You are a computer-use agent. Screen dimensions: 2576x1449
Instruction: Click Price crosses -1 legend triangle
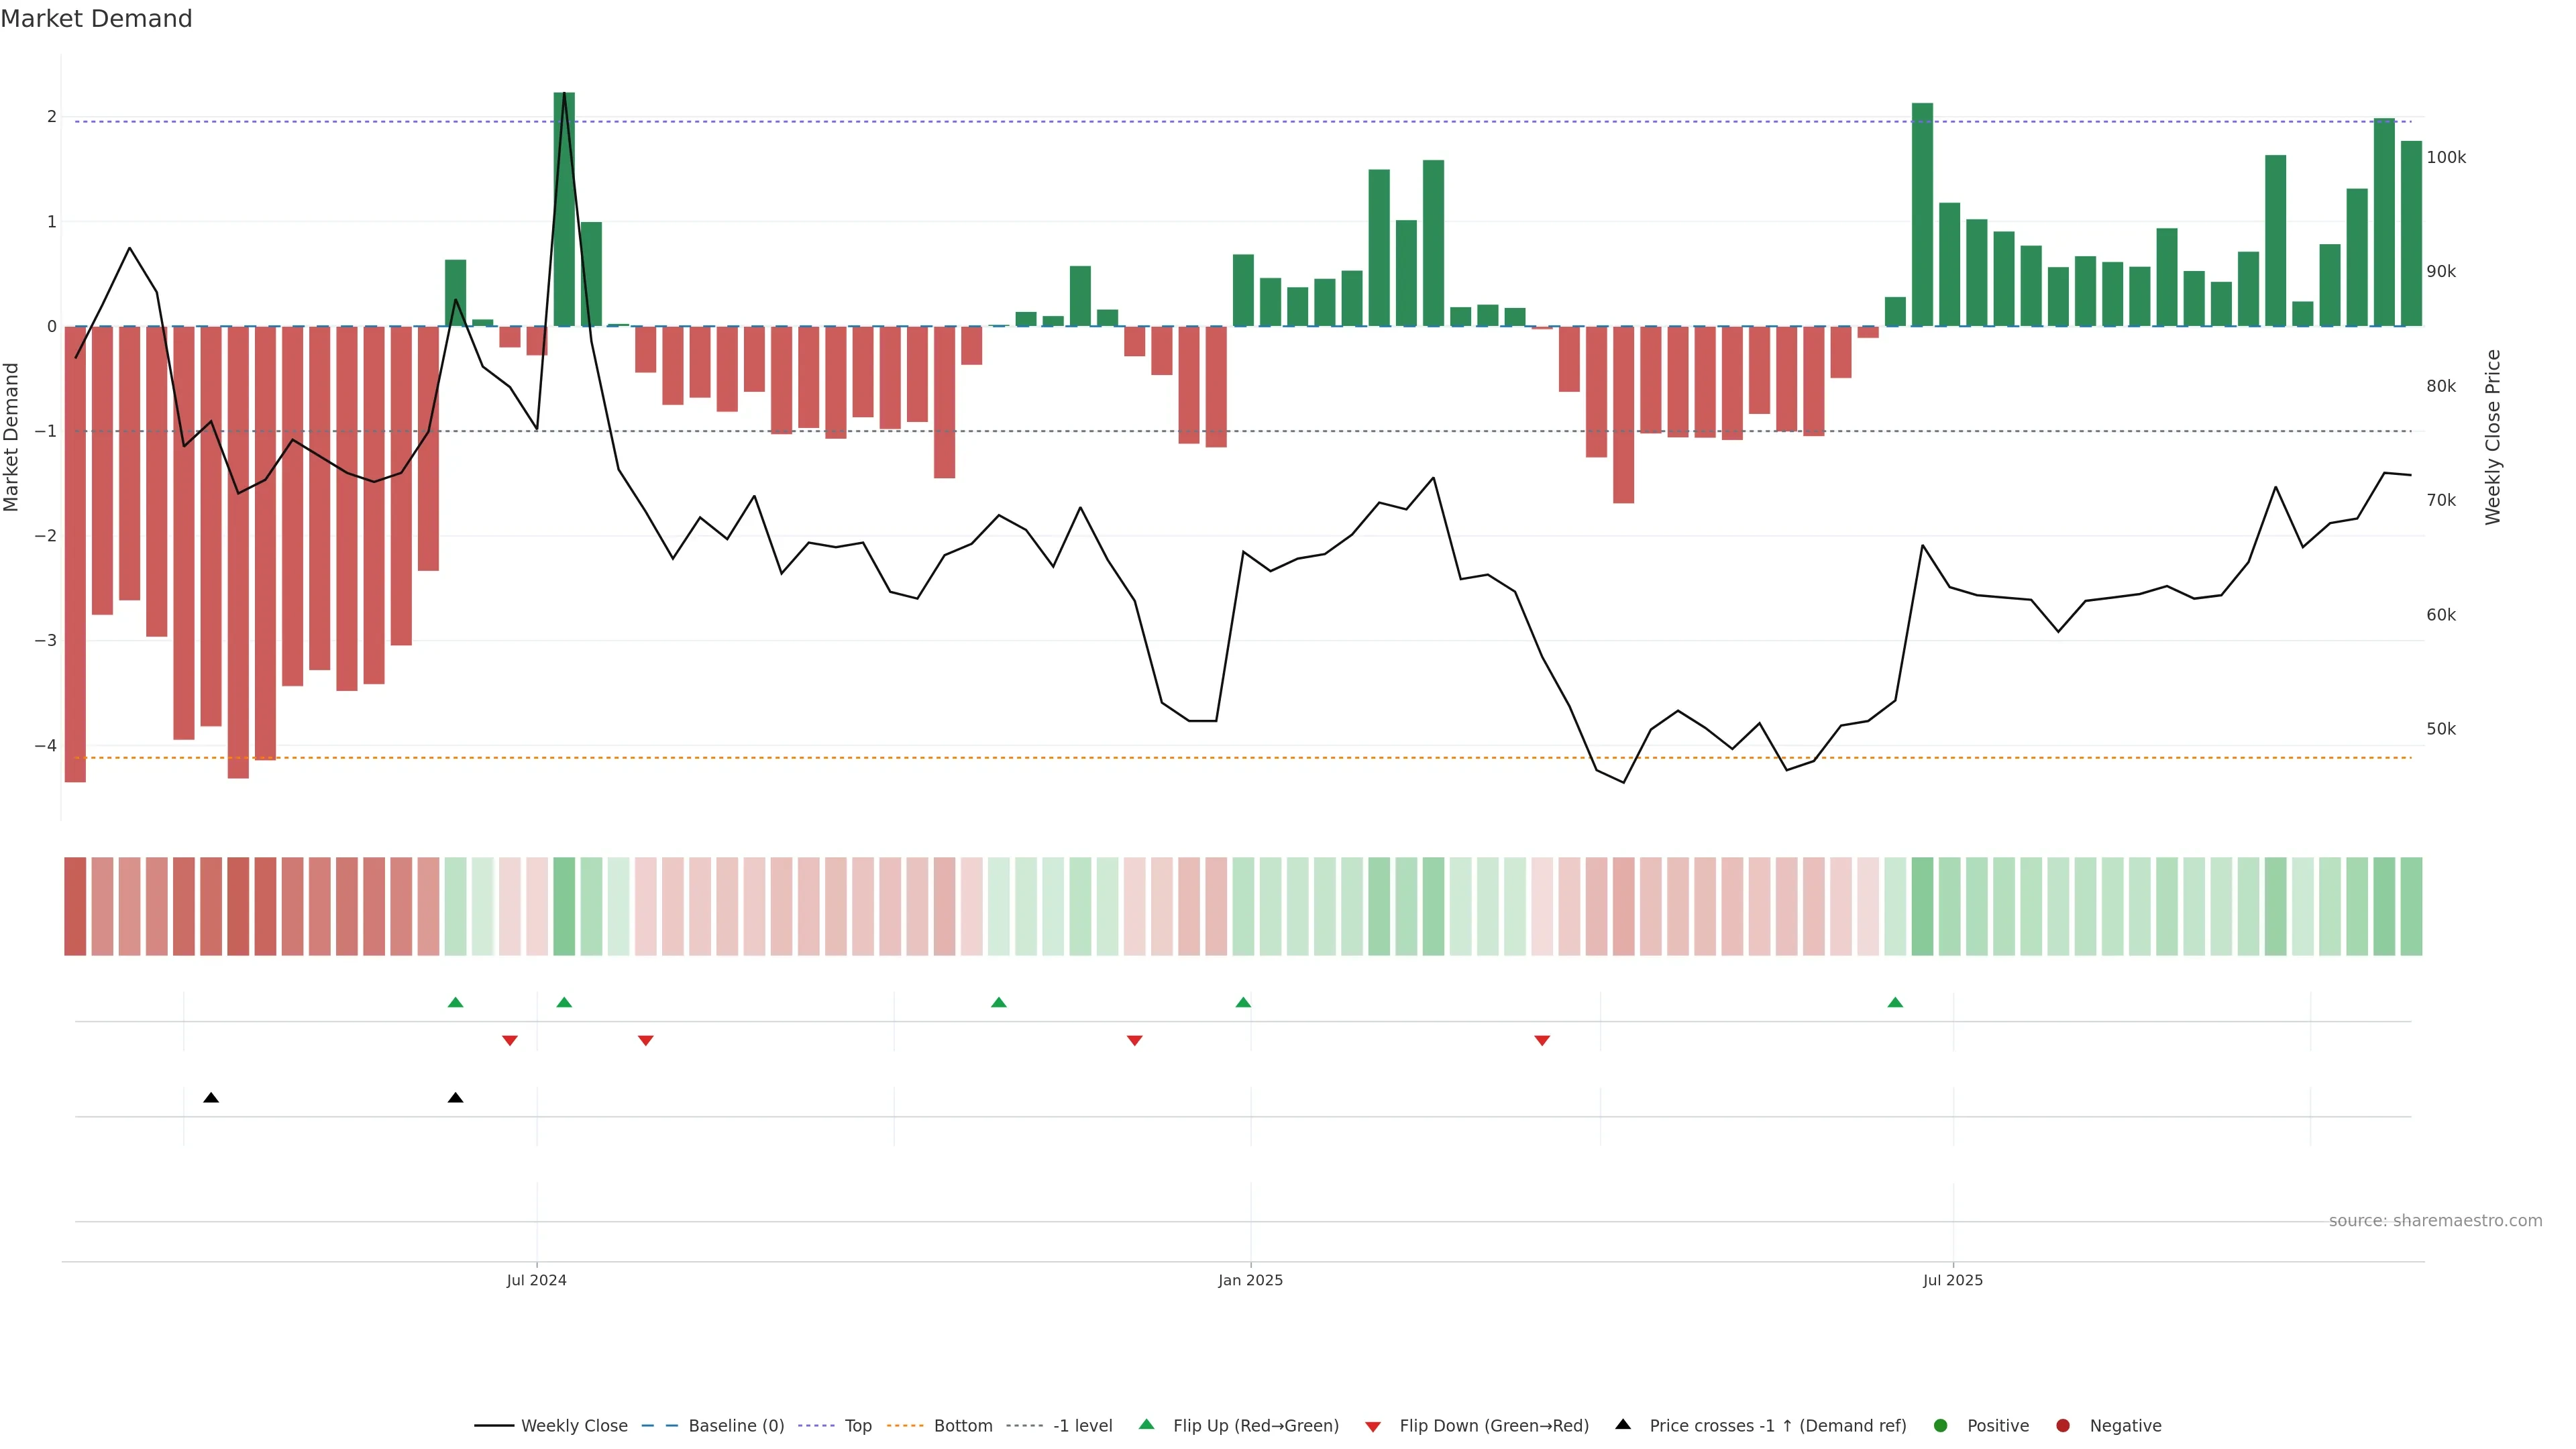1623,1424
